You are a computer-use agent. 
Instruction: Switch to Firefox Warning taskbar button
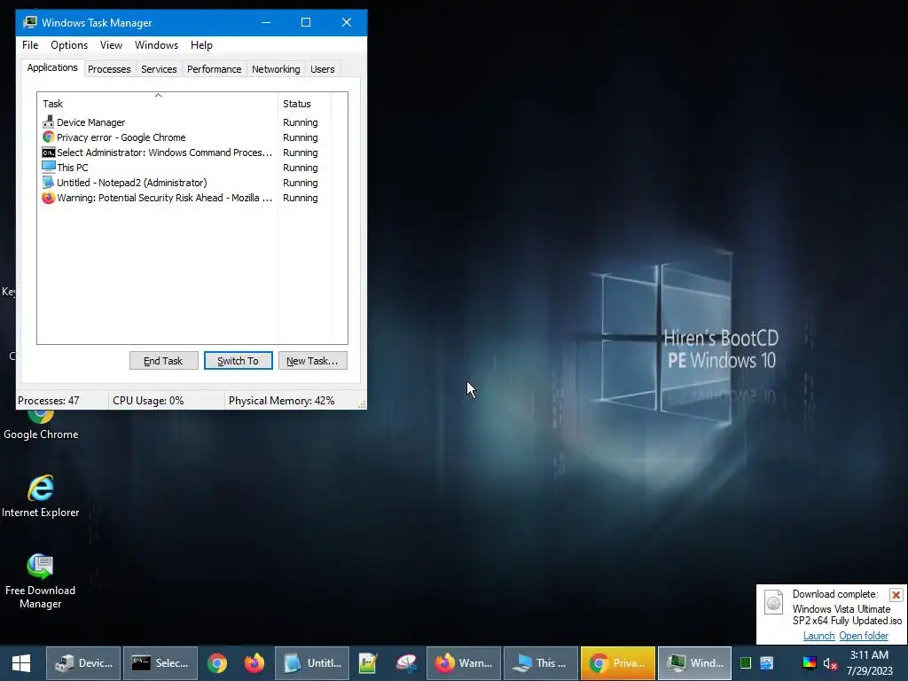coord(464,663)
